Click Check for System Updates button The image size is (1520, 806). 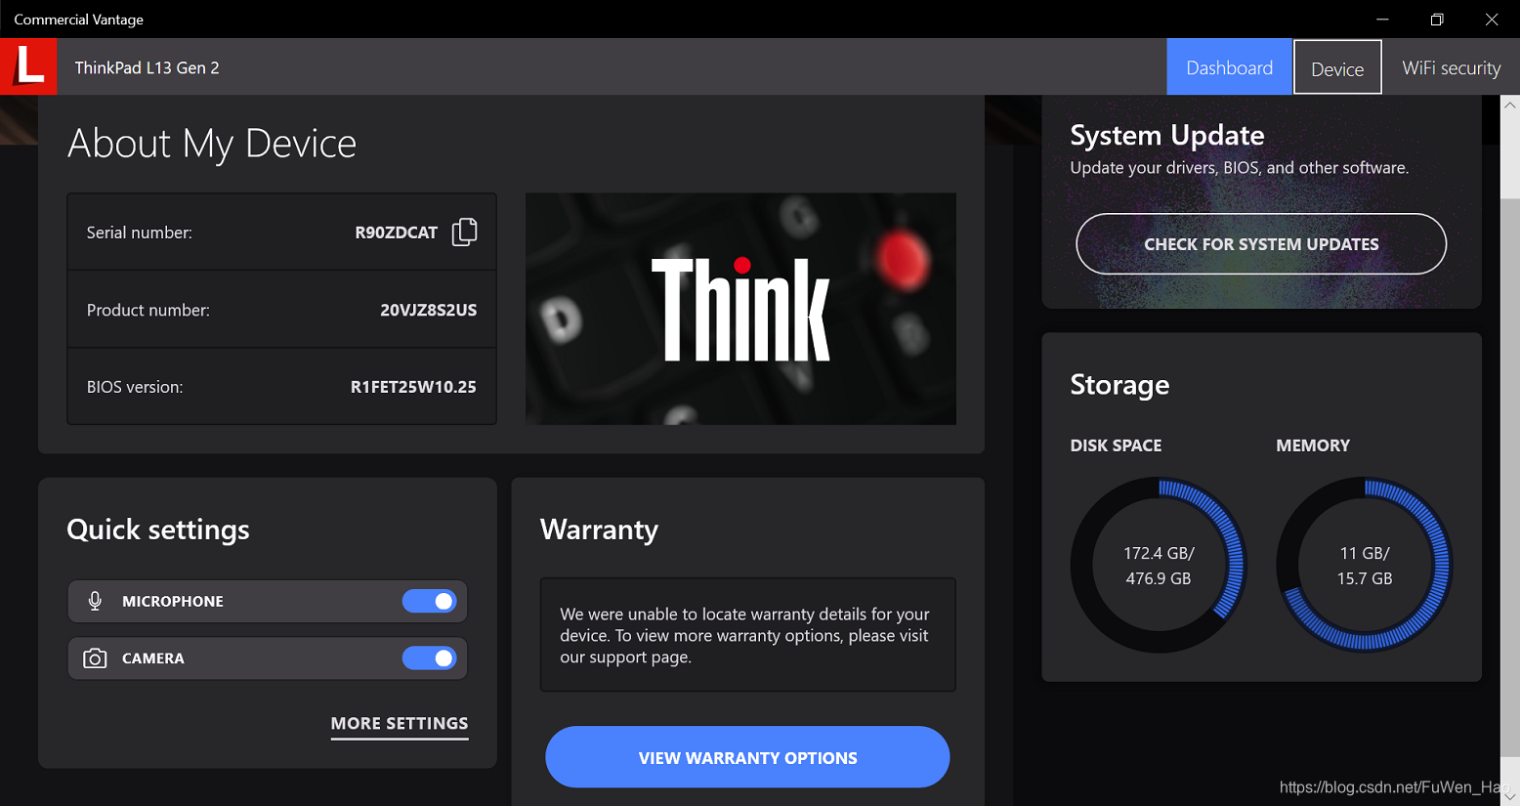click(x=1261, y=244)
